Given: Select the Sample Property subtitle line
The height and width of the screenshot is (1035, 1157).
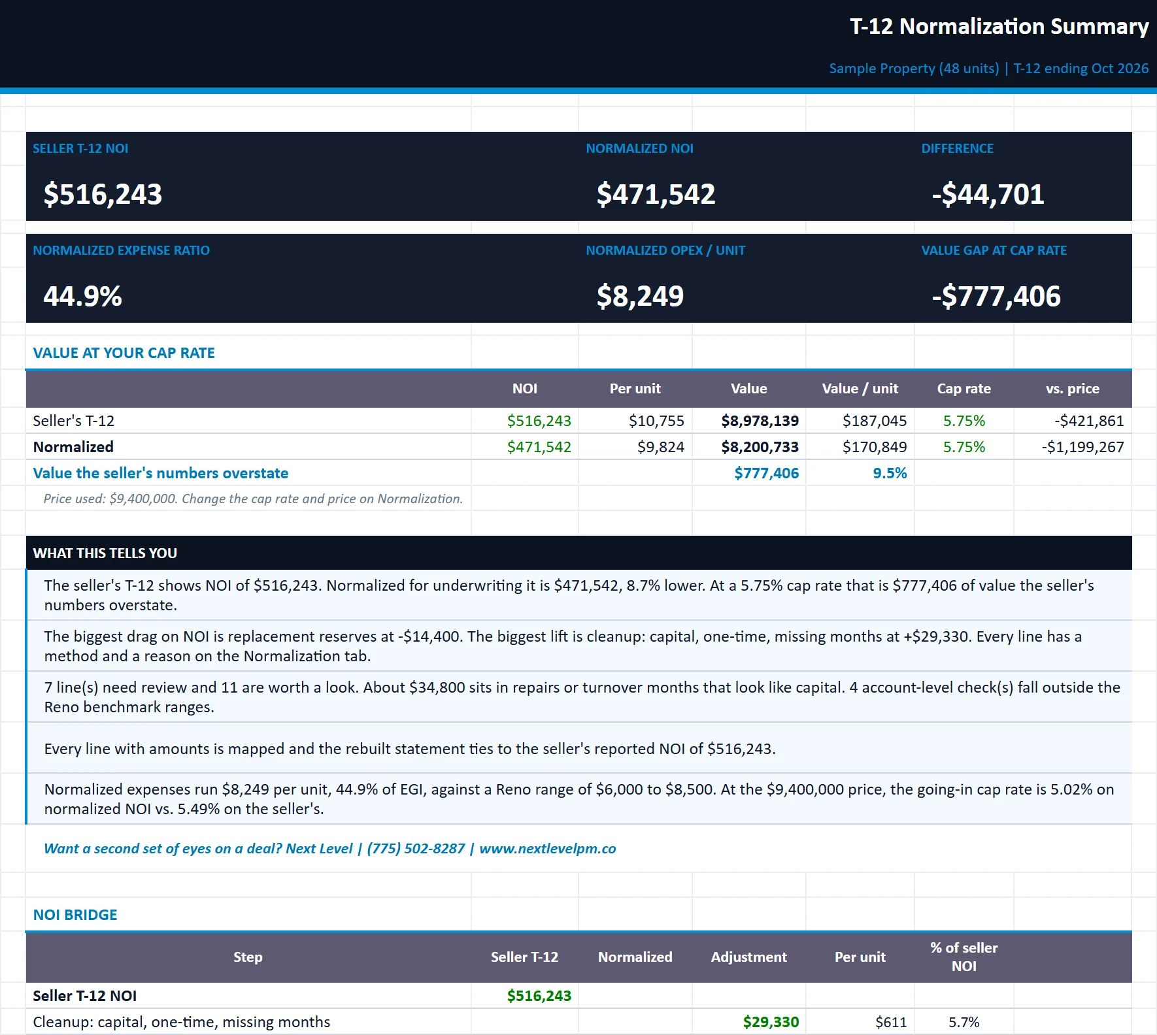Looking at the screenshot, I should (x=988, y=69).
